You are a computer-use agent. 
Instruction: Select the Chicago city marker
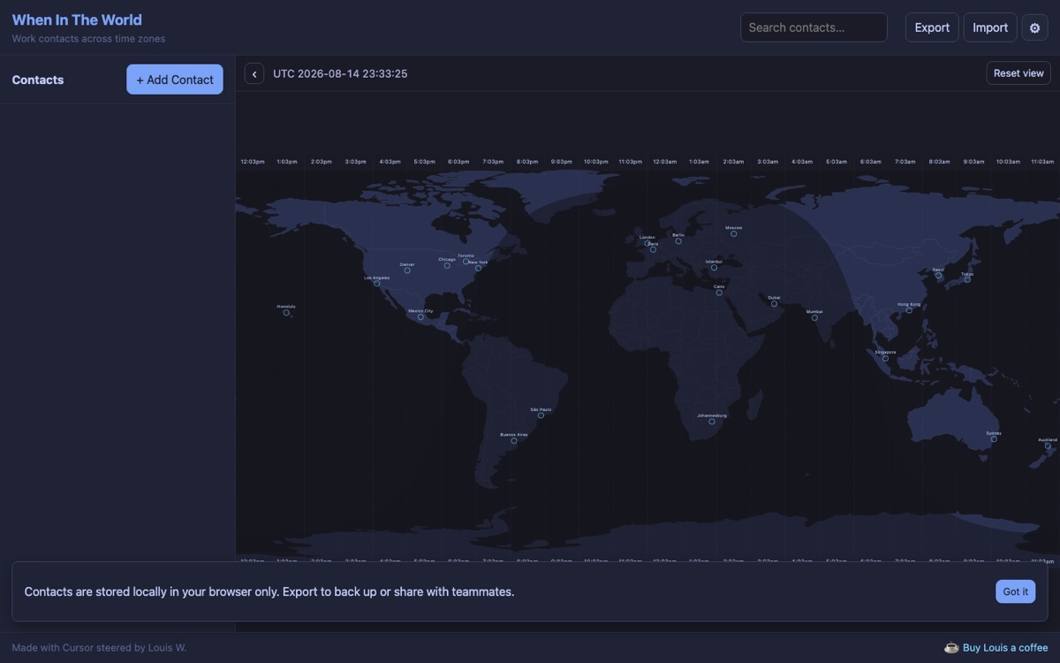coord(447,265)
